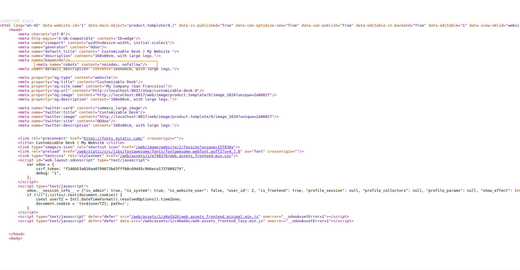520x270 pixels.
Task: Select the twitter:site @Odoo line
Action: [x=67, y=121]
